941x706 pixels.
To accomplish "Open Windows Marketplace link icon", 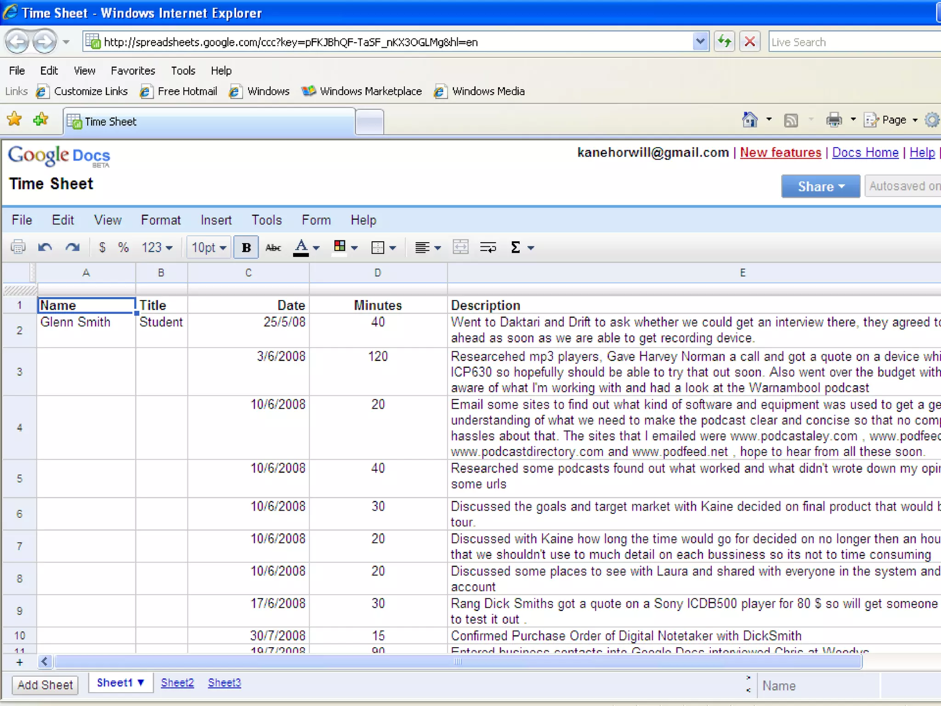I will coord(308,91).
